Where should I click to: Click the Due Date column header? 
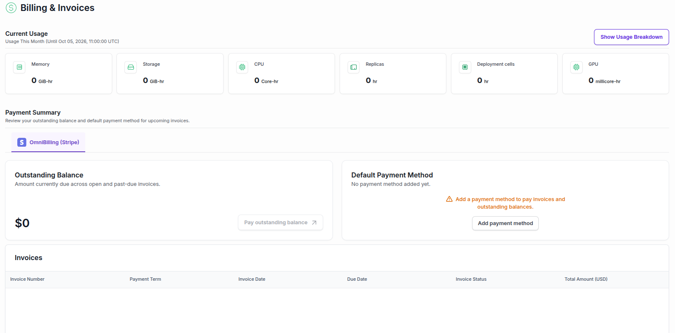pyautogui.click(x=357, y=279)
